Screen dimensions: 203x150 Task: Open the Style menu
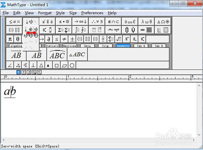[60, 13]
